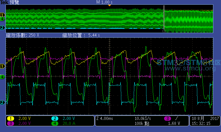Click the zoom window bracket in overview

(164, 31)
